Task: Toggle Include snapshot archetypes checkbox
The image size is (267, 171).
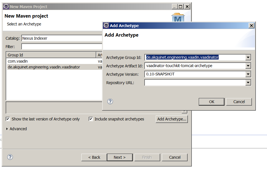Action: coord(91,119)
